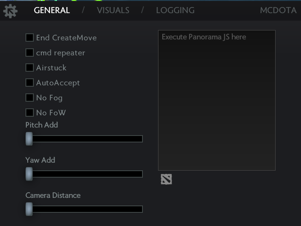Click the Pitch Add slider handle
Screen dimensions: 301x226
coord(29,139)
